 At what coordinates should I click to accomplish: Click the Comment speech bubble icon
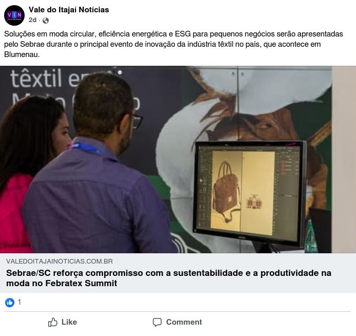coord(157,322)
